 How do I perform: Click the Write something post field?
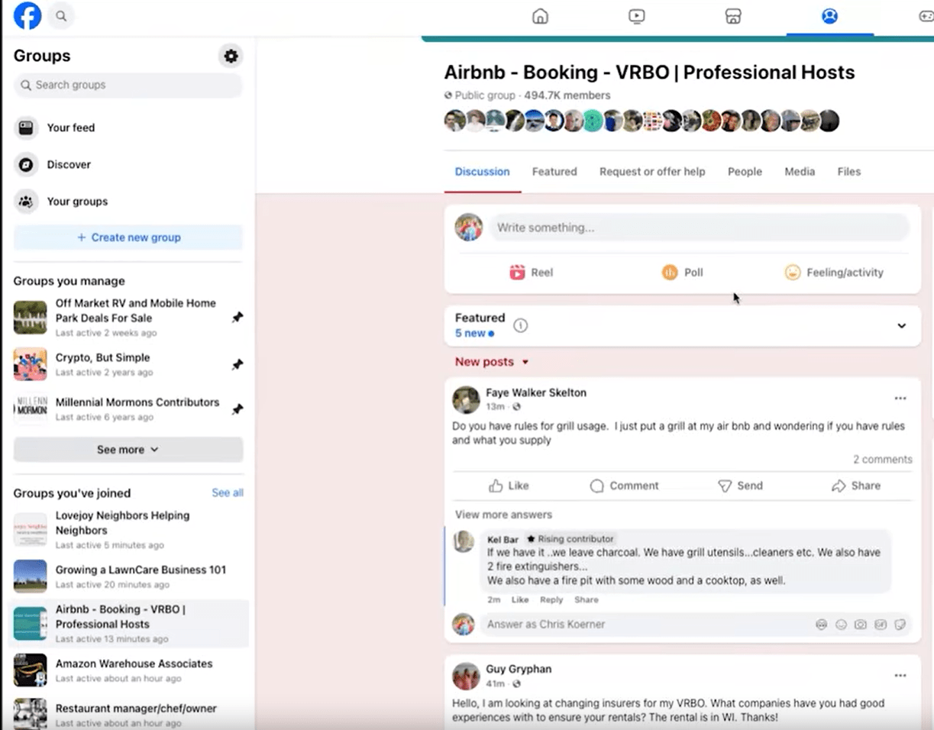point(699,228)
